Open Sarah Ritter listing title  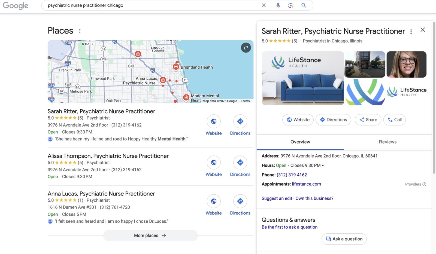tap(101, 111)
